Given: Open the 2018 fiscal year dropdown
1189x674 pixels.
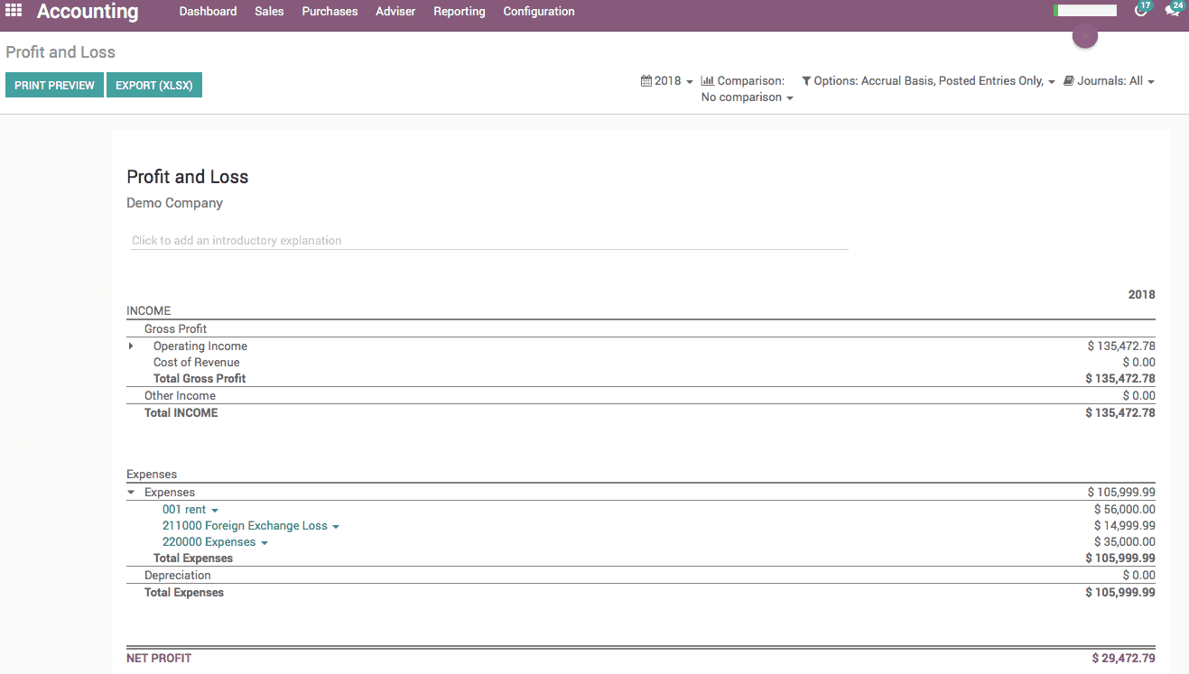Looking at the screenshot, I should coord(666,80).
